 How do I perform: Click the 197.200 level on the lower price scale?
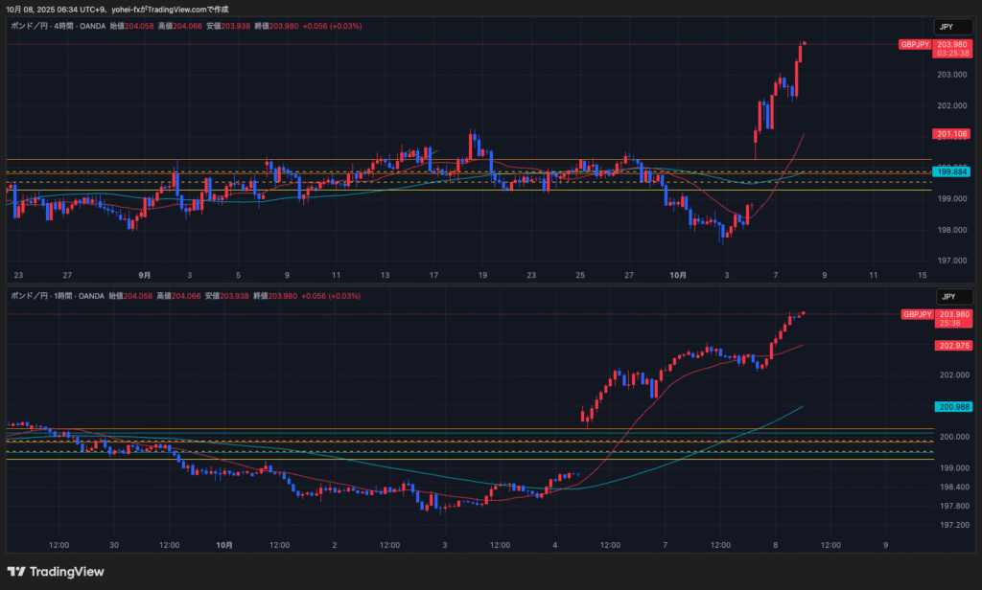click(952, 526)
